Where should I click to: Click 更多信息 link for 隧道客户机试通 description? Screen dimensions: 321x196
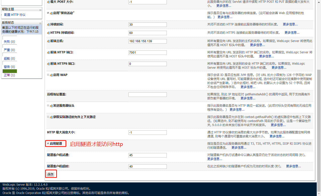point(215,159)
